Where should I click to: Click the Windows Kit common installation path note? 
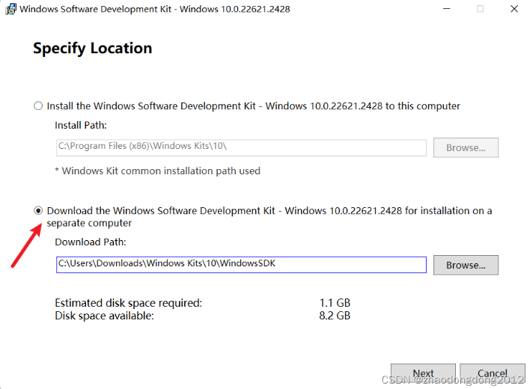[157, 171]
